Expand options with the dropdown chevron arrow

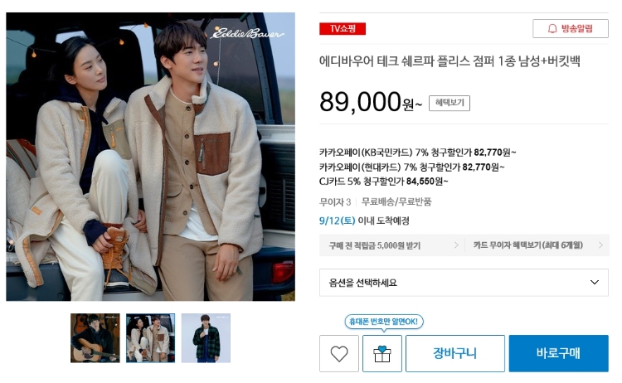[595, 283]
